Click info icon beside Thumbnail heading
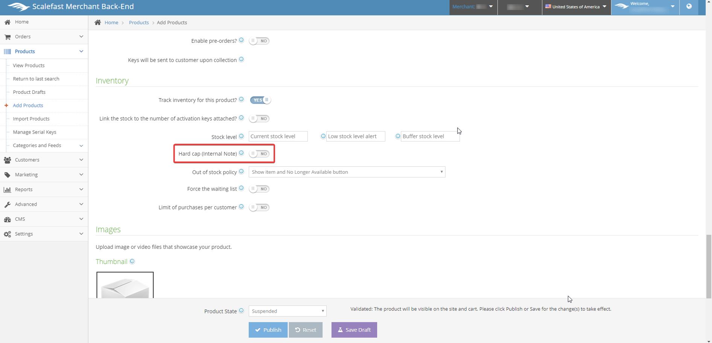712x343 pixels. click(132, 261)
